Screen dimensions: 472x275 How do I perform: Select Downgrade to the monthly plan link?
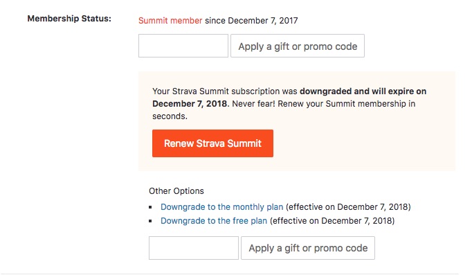pyautogui.click(x=222, y=207)
